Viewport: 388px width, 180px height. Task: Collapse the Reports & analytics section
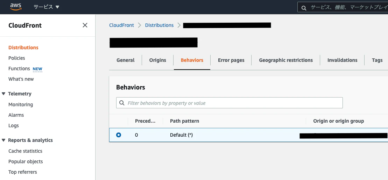pyautogui.click(x=3, y=140)
